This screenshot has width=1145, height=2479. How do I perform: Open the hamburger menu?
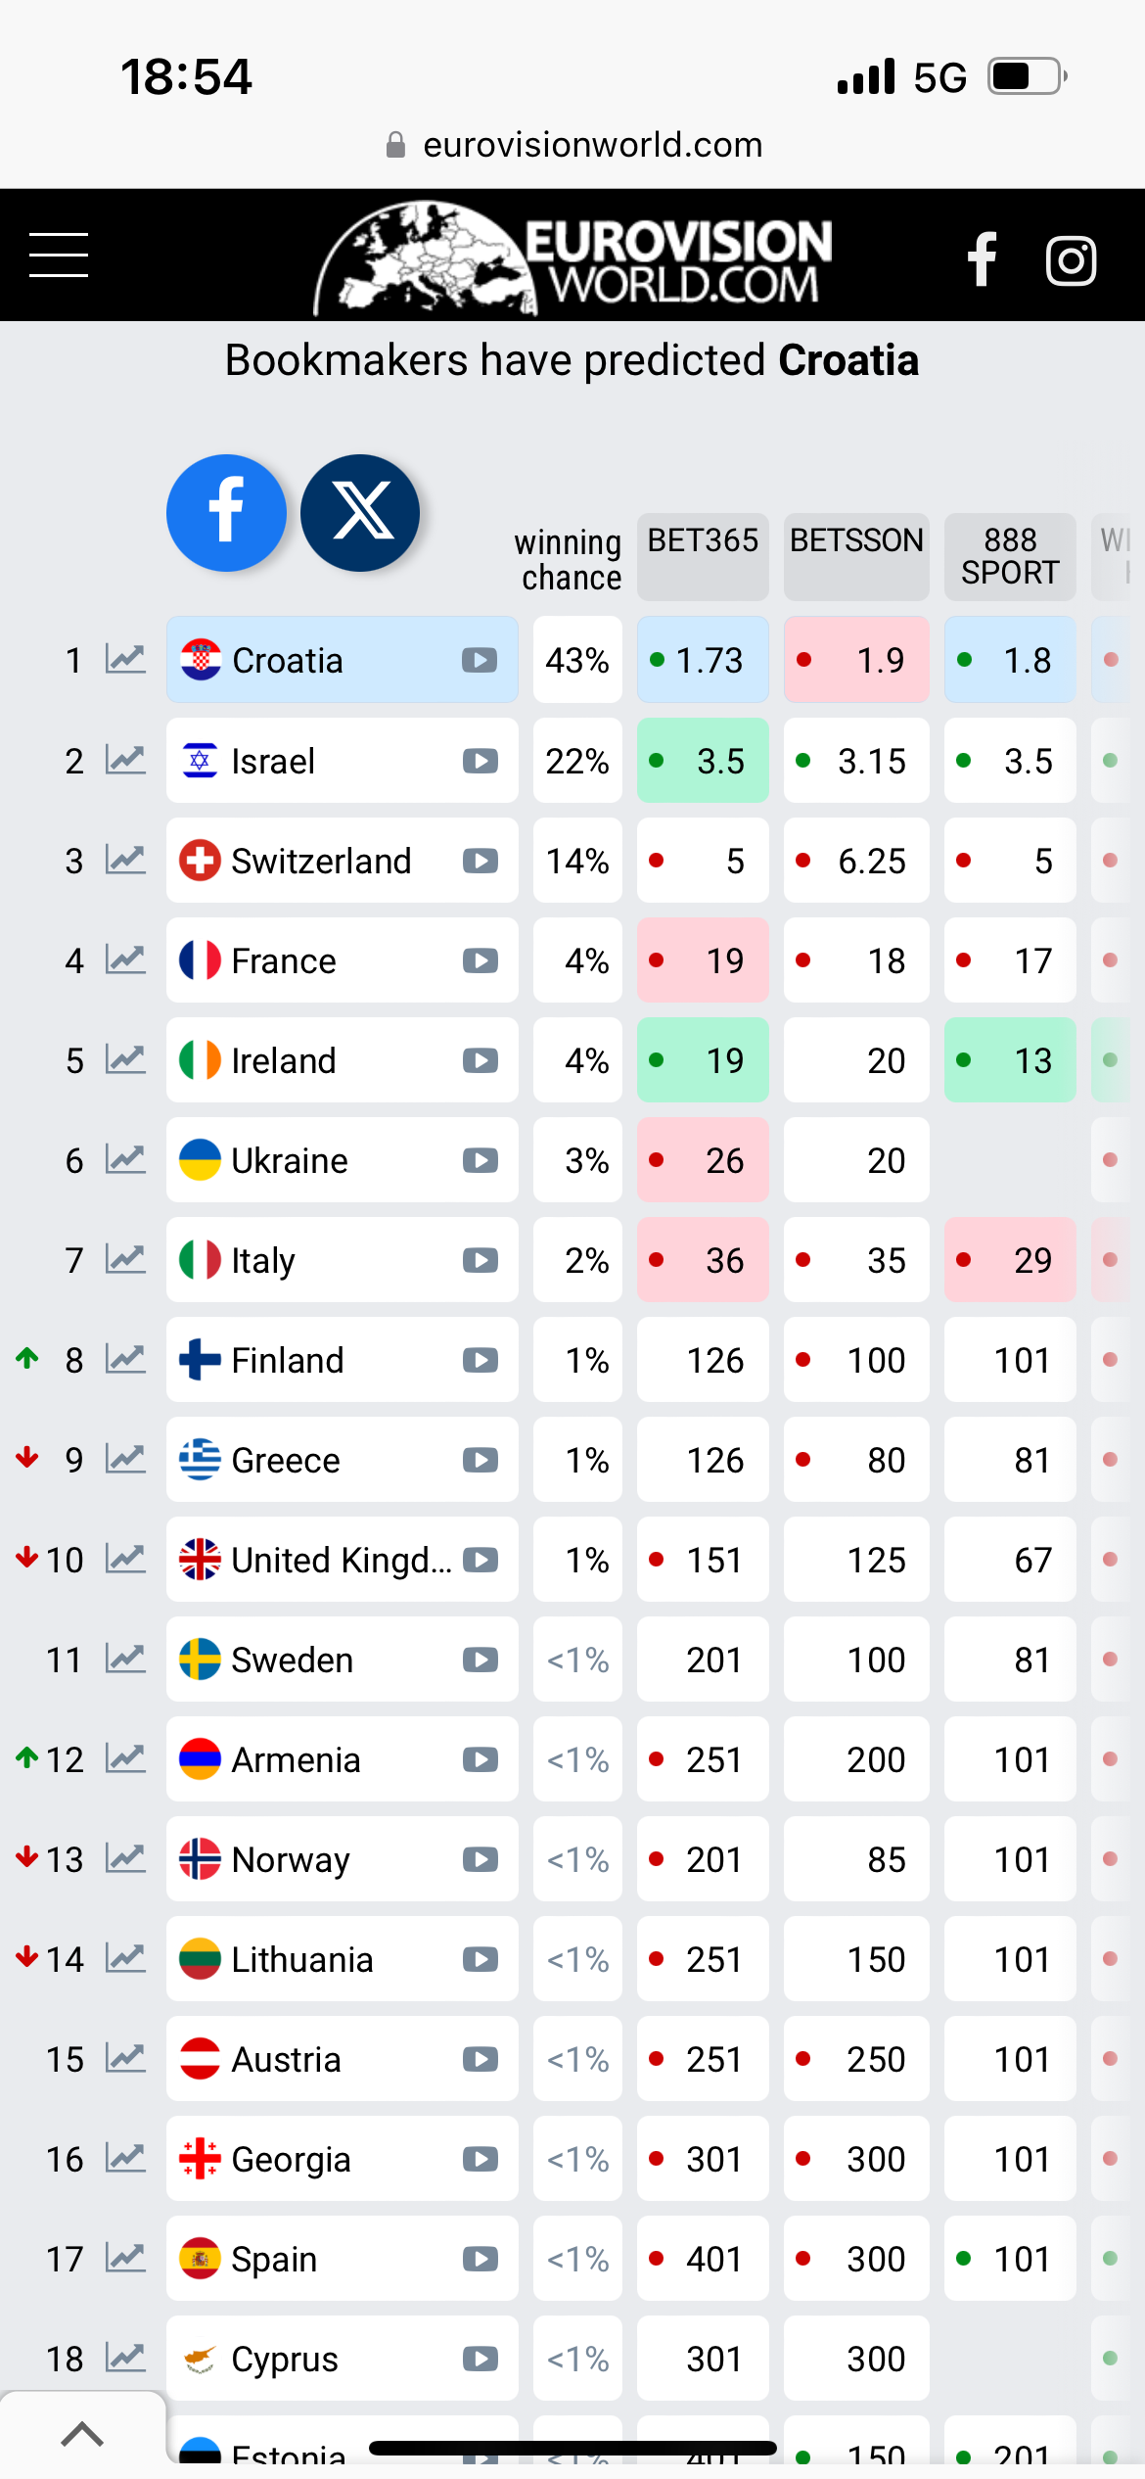pyautogui.click(x=59, y=256)
